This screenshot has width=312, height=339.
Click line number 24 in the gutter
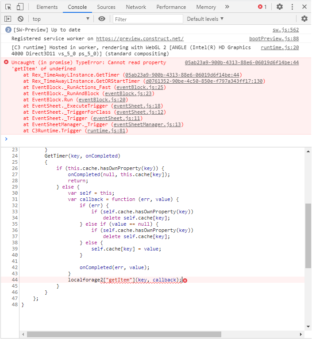click(15, 156)
